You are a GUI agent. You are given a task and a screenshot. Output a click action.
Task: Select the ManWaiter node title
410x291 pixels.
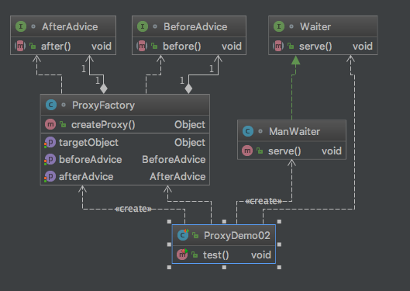[295, 131]
